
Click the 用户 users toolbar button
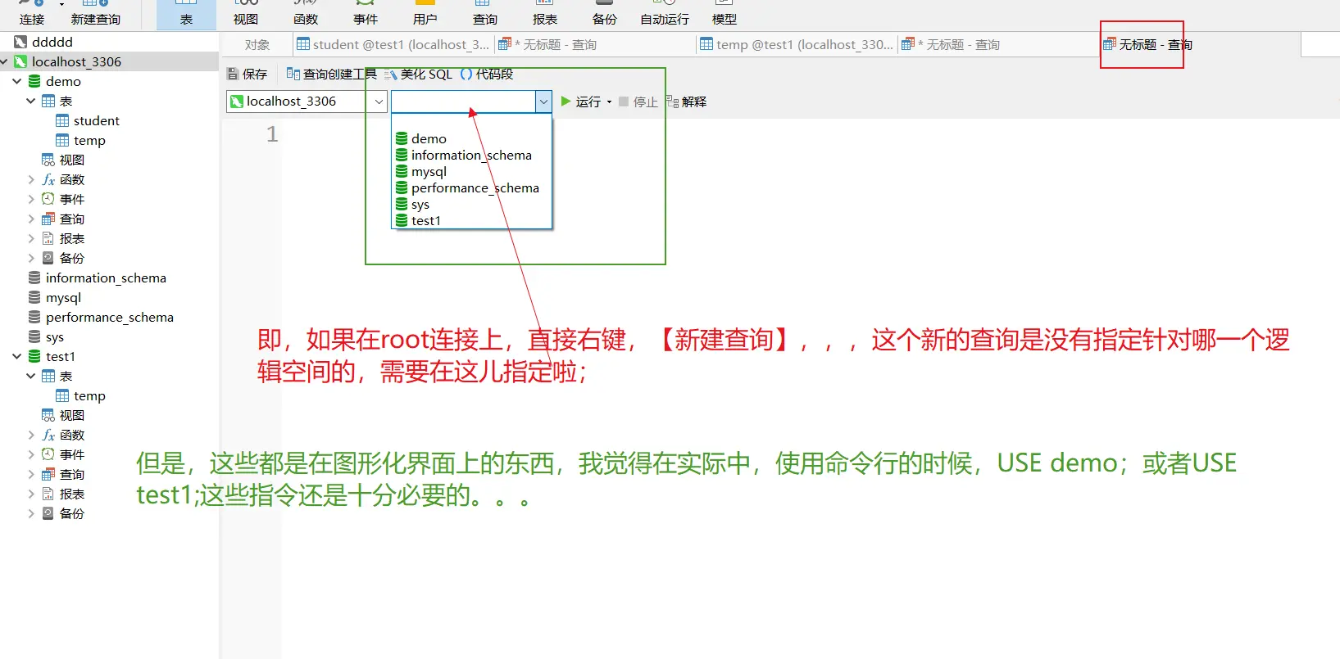pyautogui.click(x=425, y=14)
